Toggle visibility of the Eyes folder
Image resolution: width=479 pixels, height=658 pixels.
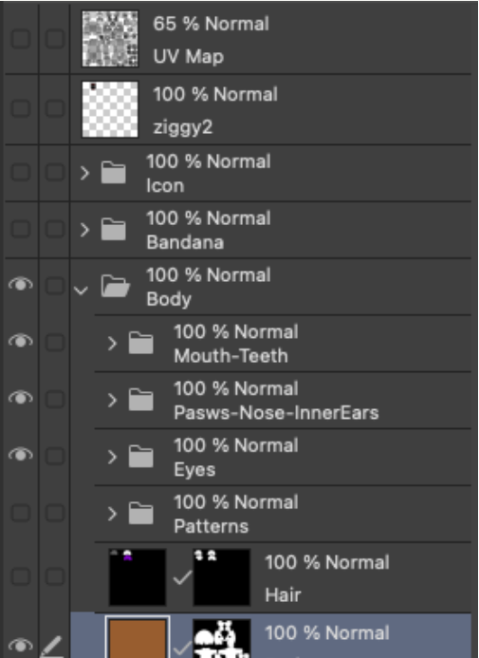tap(21, 455)
